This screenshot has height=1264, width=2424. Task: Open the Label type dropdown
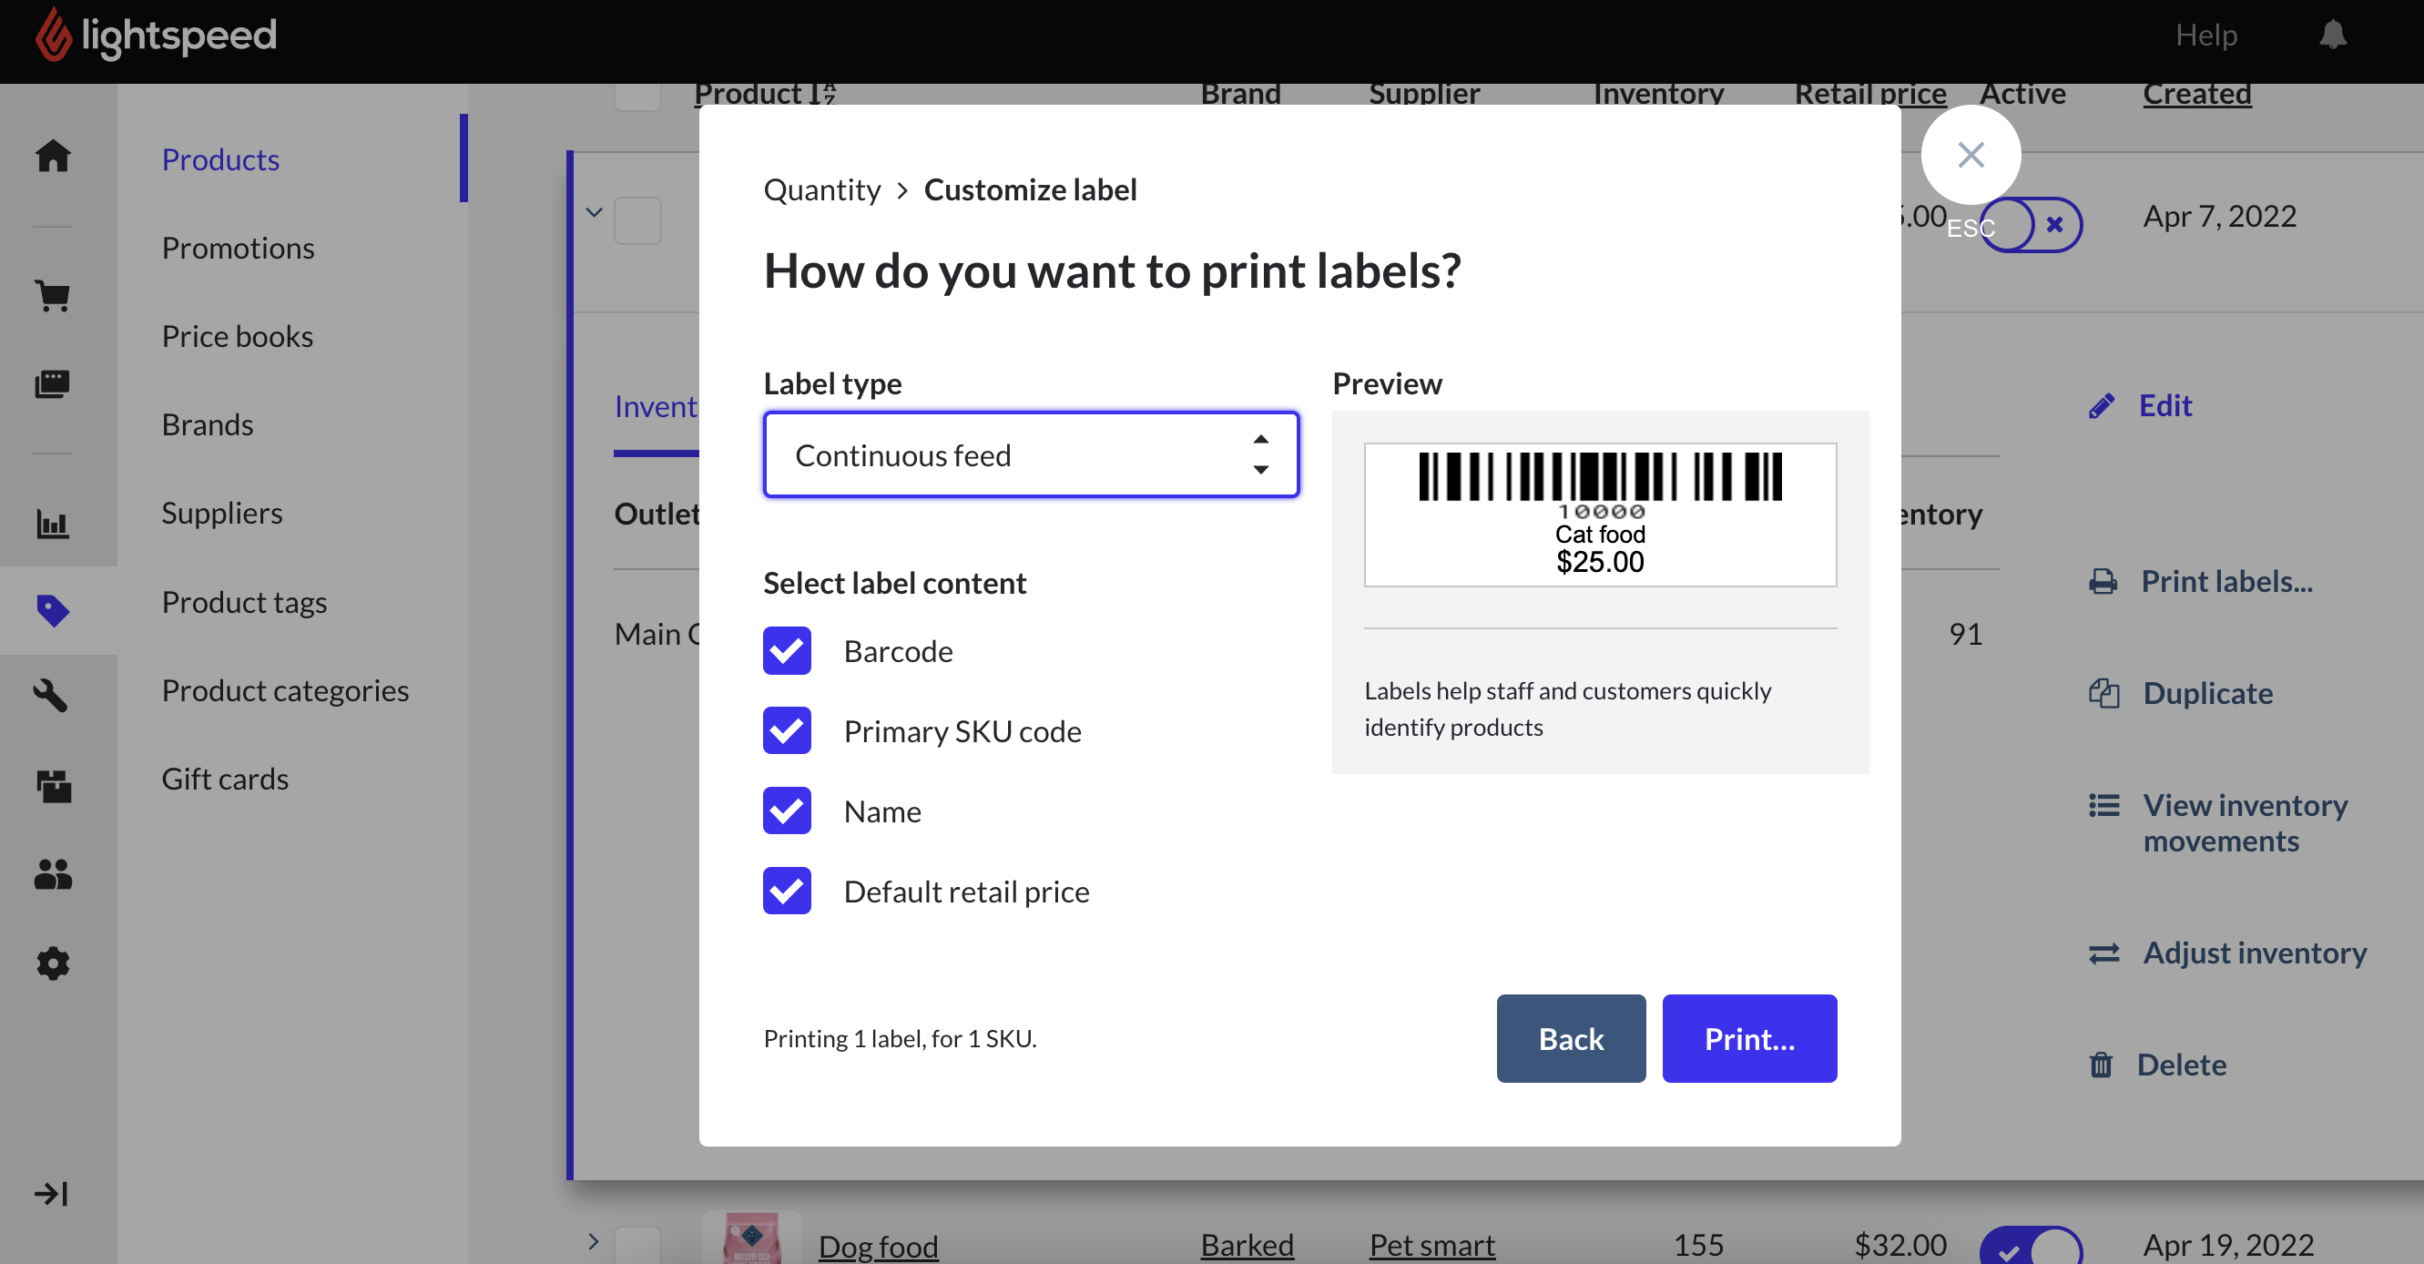(1031, 454)
